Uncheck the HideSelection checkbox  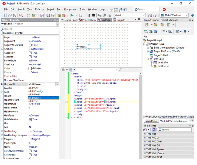pos(30,119)
